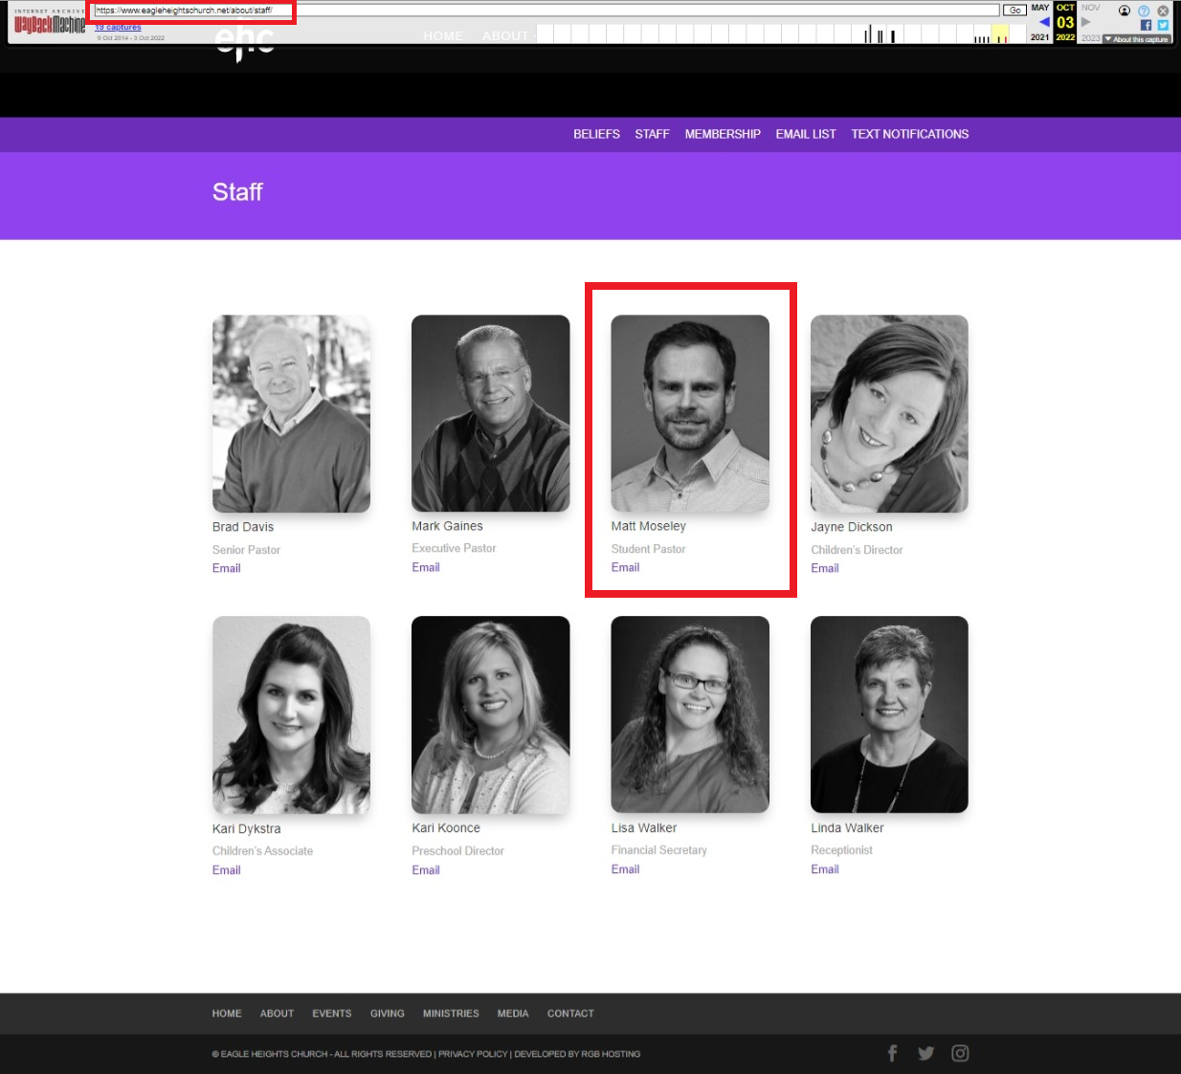
Task: Click the Financial Secretary title text
Action: click(659, 850)
